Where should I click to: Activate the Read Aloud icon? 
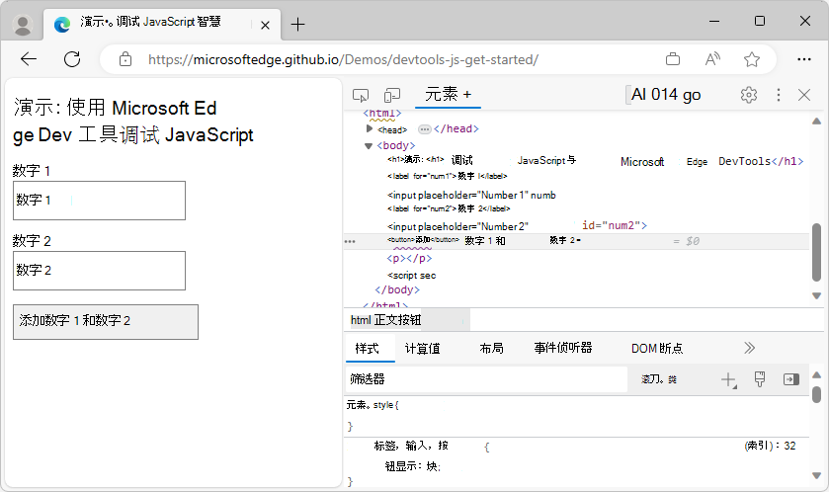pyautogui.click(x=712, y=59)
